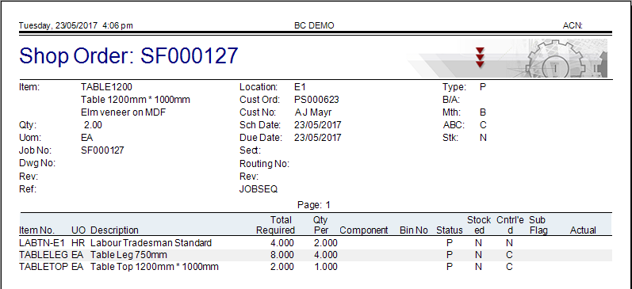Click the 8.000 total required value
The width and height of the screenshot is (632, 289).
(x=282, y=255)
